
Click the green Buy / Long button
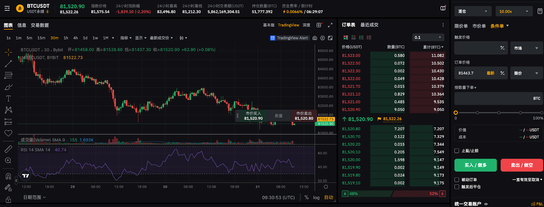(x=476, y=165)
